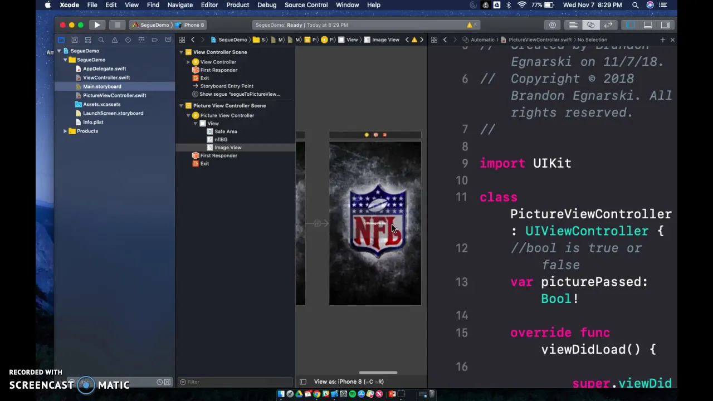The image size is (713, 401).
Task: Open the File menu
Action: [92, 5]
